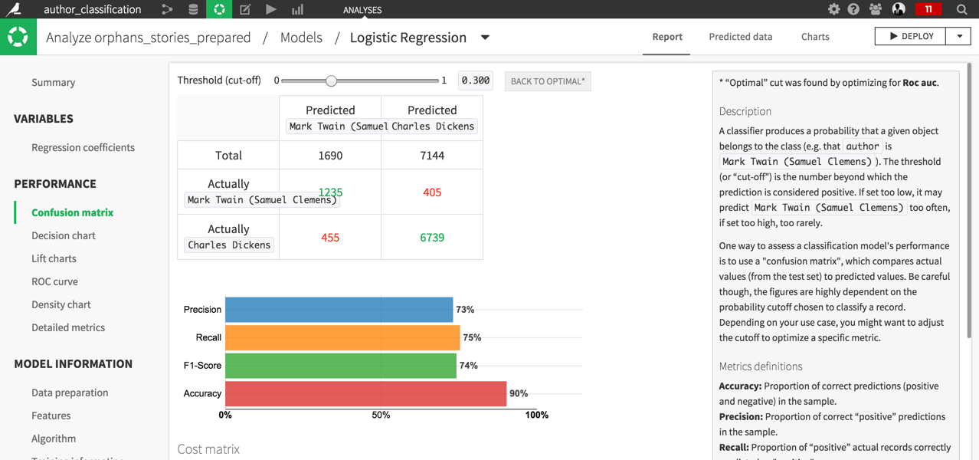This screenshot has height=460, width=979.
Task: Open Summary in the left sidebar
Action: click(x=54, y=82)
